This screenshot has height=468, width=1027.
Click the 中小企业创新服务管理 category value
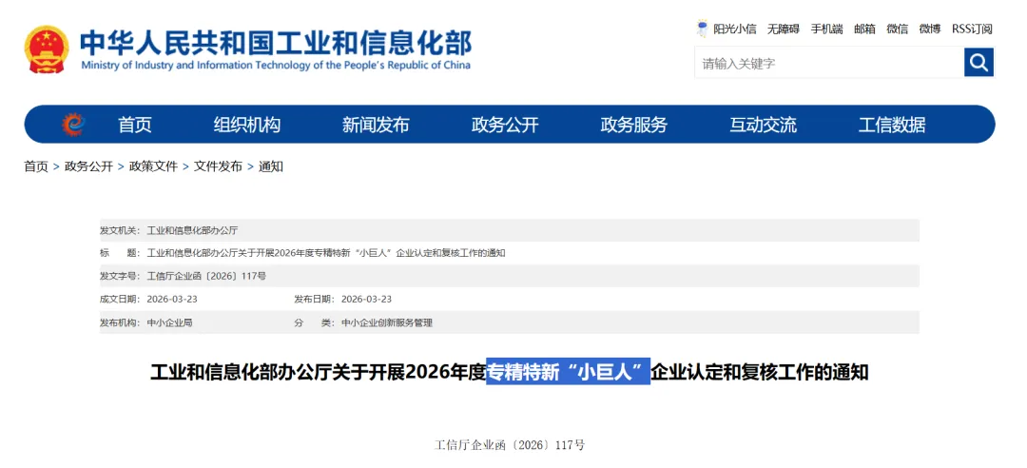pos(387,322)
